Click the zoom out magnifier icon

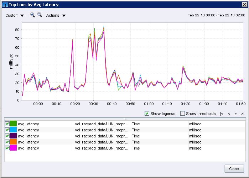pyautogui.click(x=40, y=15)
